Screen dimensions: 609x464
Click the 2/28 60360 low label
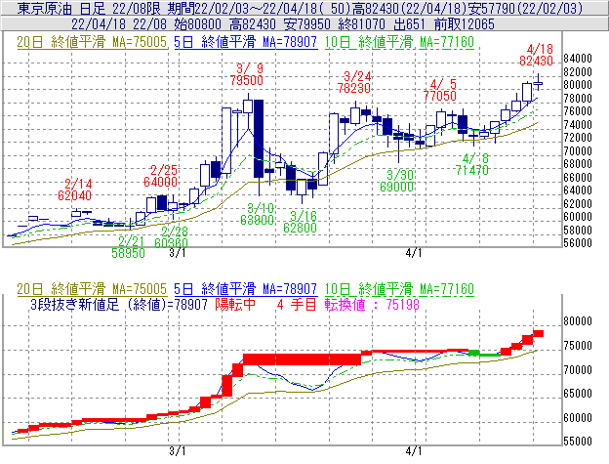click(x=172, y=237)
